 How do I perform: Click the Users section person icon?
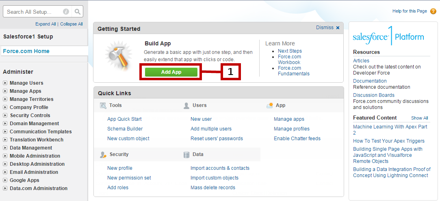click(x=186, y=105)
